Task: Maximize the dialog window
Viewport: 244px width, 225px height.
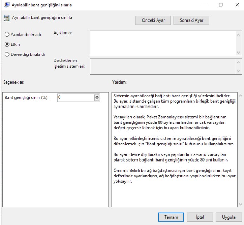Action: point(221,5)
